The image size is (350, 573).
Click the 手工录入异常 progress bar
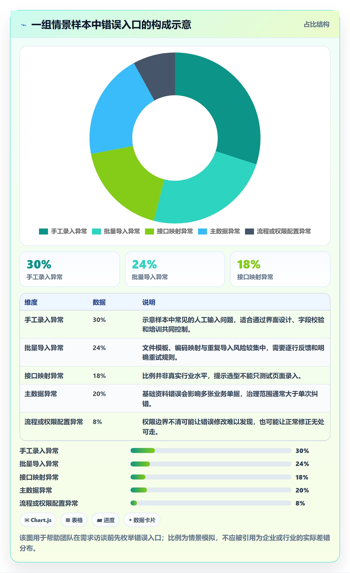(211, 450)
